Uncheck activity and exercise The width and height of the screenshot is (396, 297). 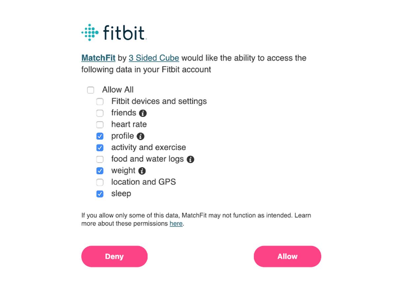pyautogui.click(x=100, y=148)
